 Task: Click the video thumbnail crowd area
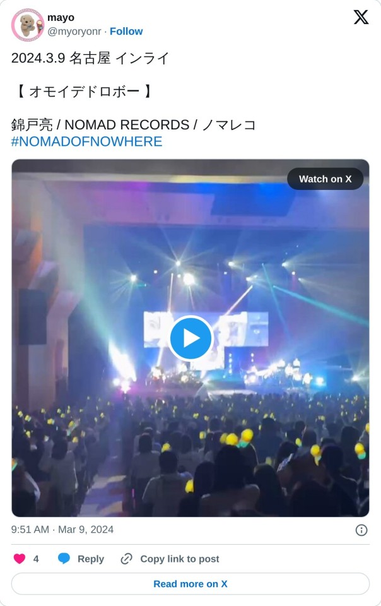190,456
